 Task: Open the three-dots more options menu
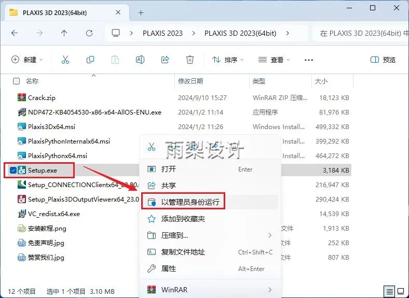pyautogui.click(x=309, y=60)
